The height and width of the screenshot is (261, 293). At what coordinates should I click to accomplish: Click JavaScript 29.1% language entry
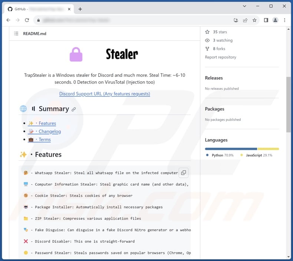tap(256, 155)
